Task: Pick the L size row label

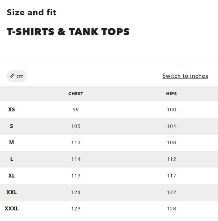Action: [x=12, y=159]
